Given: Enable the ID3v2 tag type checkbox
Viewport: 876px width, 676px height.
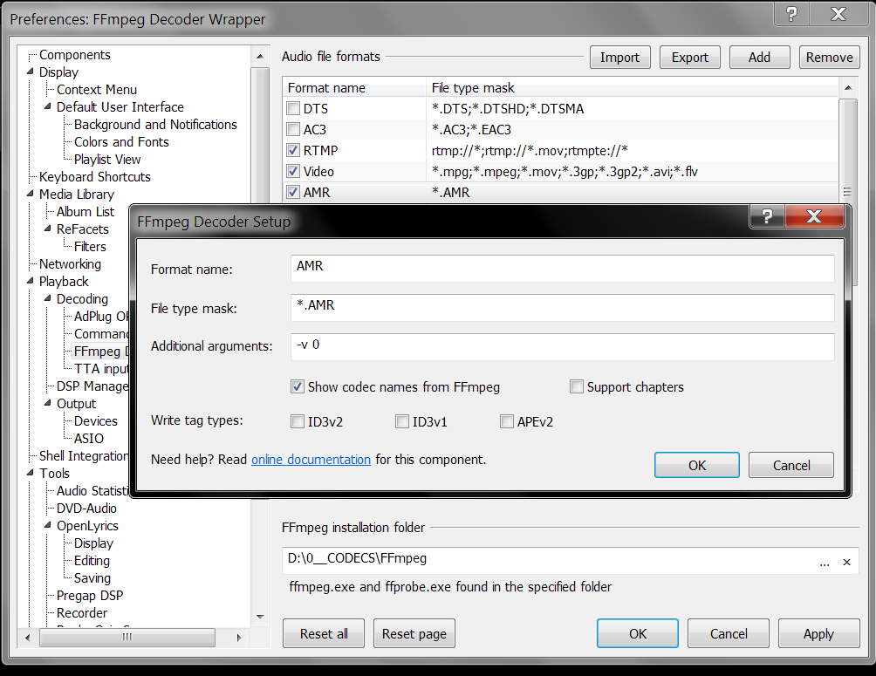Looking at the screenshot, I should tap(298, 422).
